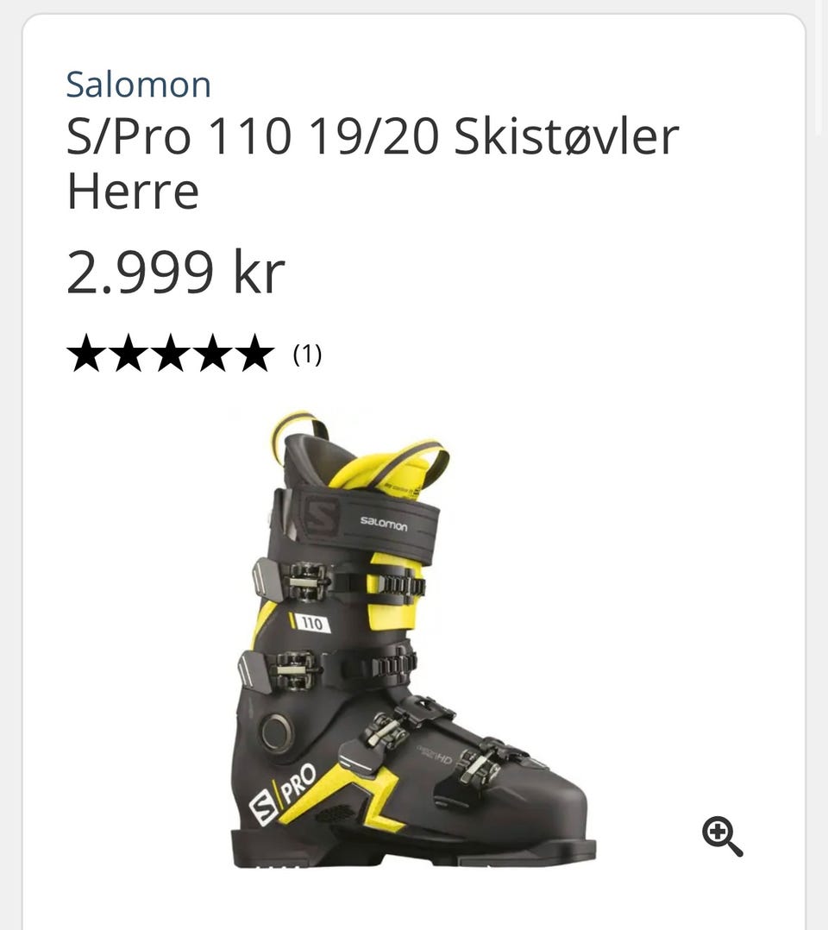Click the white 110 flex label on boot

[310, 623]
